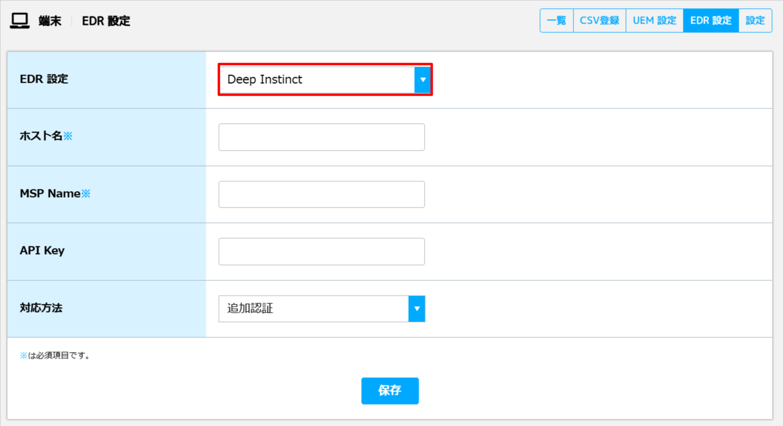Click the blue arrow of Deep Instinct dropdown

(422, 79)
